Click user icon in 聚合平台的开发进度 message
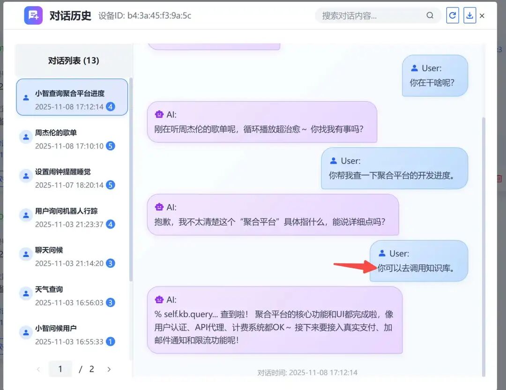The height and width of the screenshot is (390, 506). coord(334,161)
